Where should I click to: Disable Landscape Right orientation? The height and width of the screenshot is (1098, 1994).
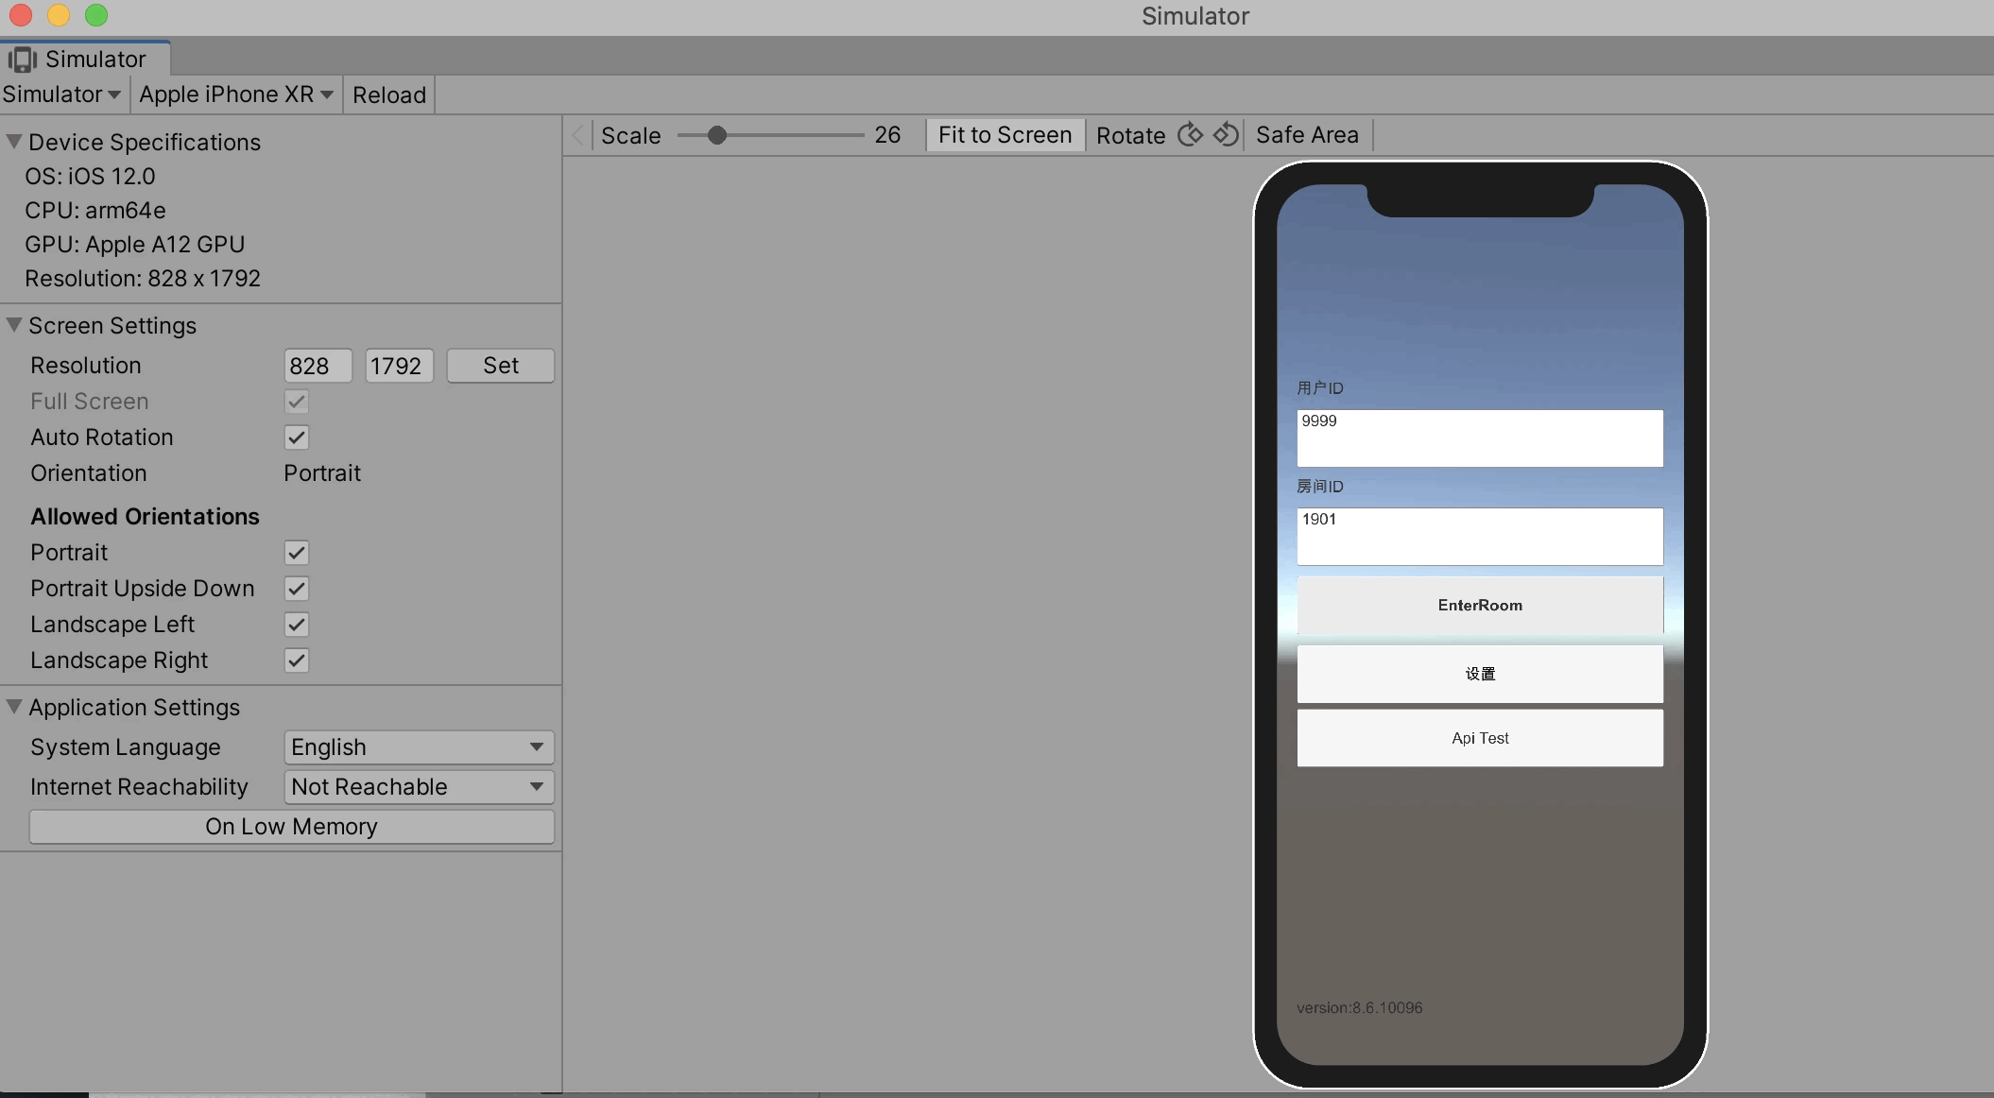click(x=297, y=661)
